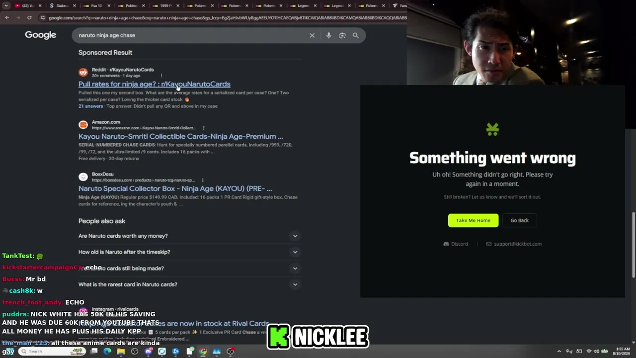The image size is (636, 358).
Task: Open Google Lens image search
Action: pos(342,35)
